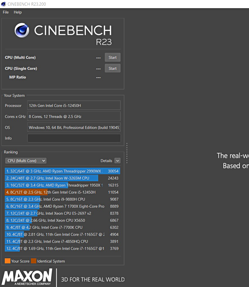Screen dimensions: 249x287
Task: Click the OS field showing Windows 10
Action: [x=74, y=127]
